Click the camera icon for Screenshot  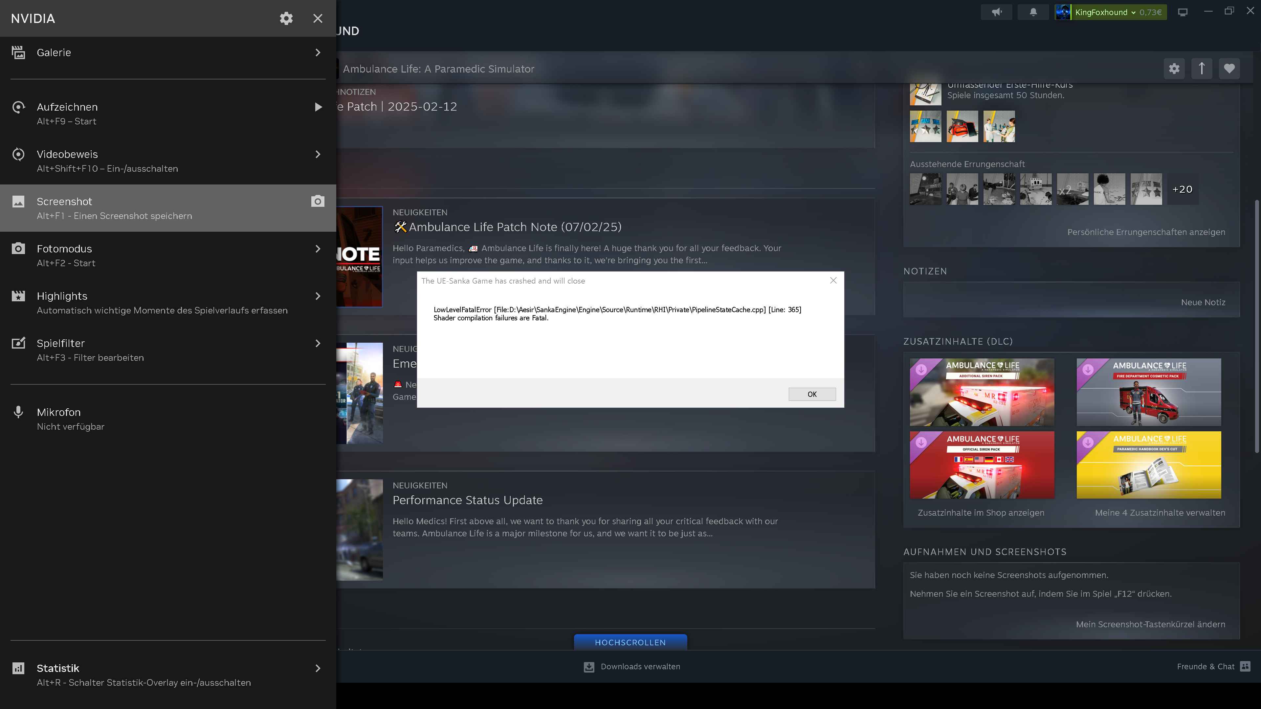click(318, 201)
